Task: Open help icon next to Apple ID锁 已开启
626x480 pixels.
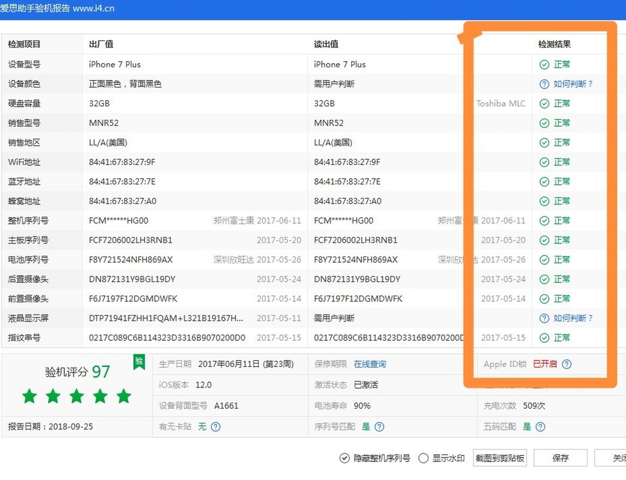Action: [x=566, y=364]
